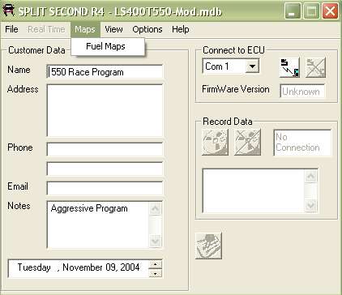The width and height of the screenshot is (342, 295).
Task: Open the Options menu
Action: [x=147, y=29]
